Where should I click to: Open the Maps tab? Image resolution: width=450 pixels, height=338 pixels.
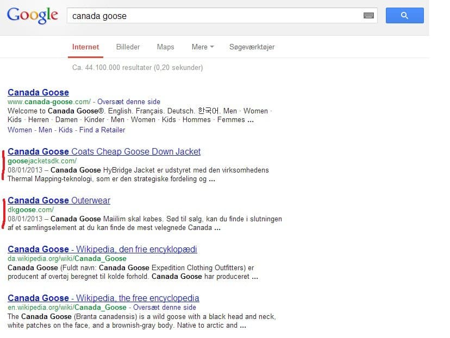(x=165, y=47)
